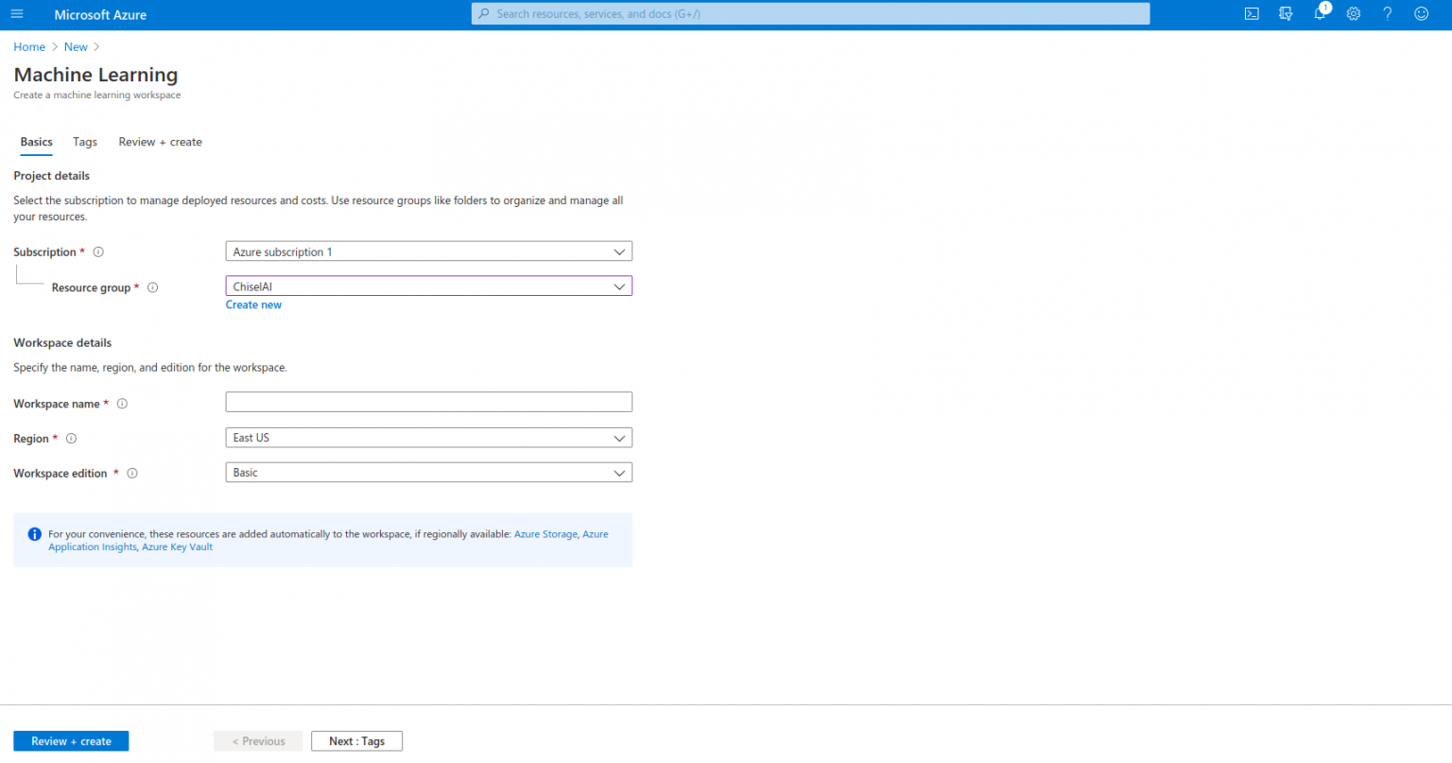Open the Workspace edition dropdown

(x=428, y=473)
